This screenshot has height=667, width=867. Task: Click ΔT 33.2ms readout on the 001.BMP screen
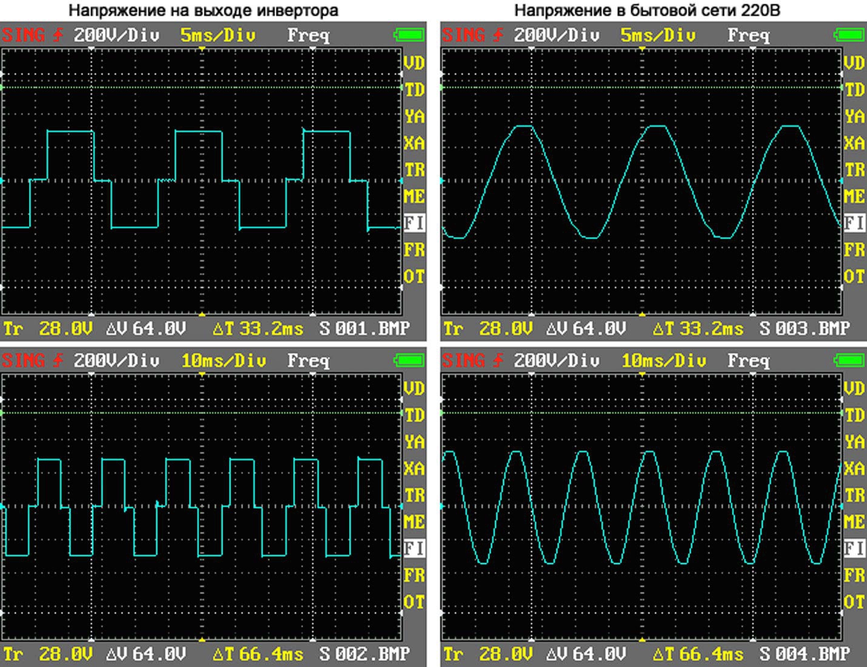tap(258, 329)
